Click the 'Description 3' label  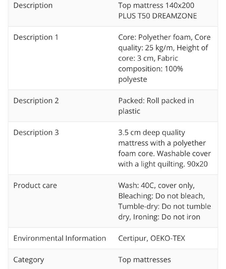pyautogui.click(x=36, y=132)
